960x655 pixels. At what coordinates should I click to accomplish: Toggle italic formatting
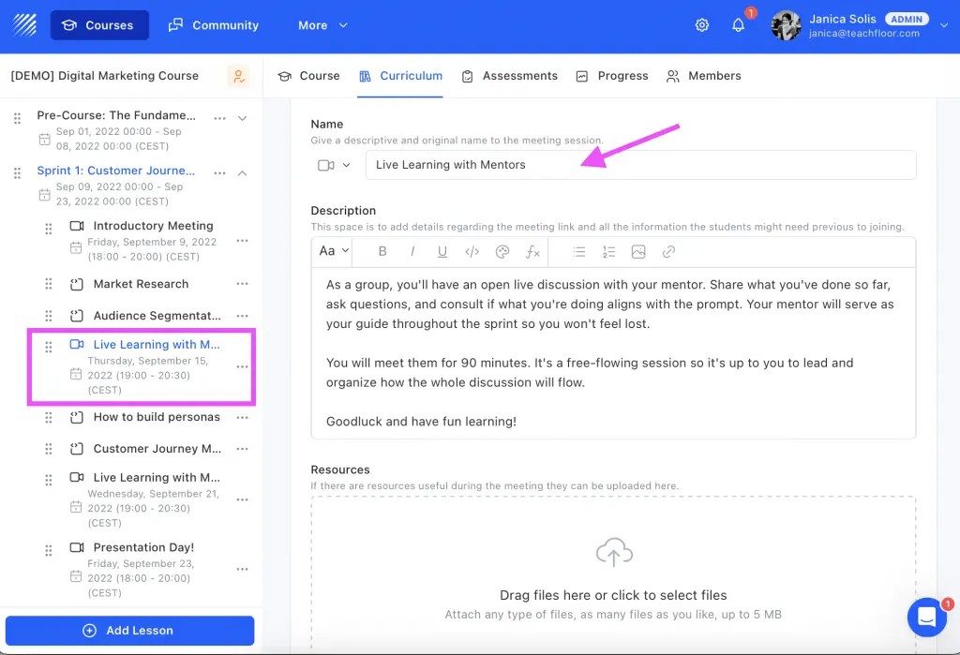(412, 251)
